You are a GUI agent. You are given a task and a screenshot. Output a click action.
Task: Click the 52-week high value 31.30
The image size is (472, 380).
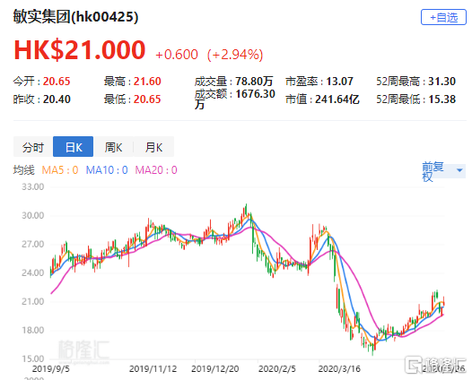tap(441, 82)
